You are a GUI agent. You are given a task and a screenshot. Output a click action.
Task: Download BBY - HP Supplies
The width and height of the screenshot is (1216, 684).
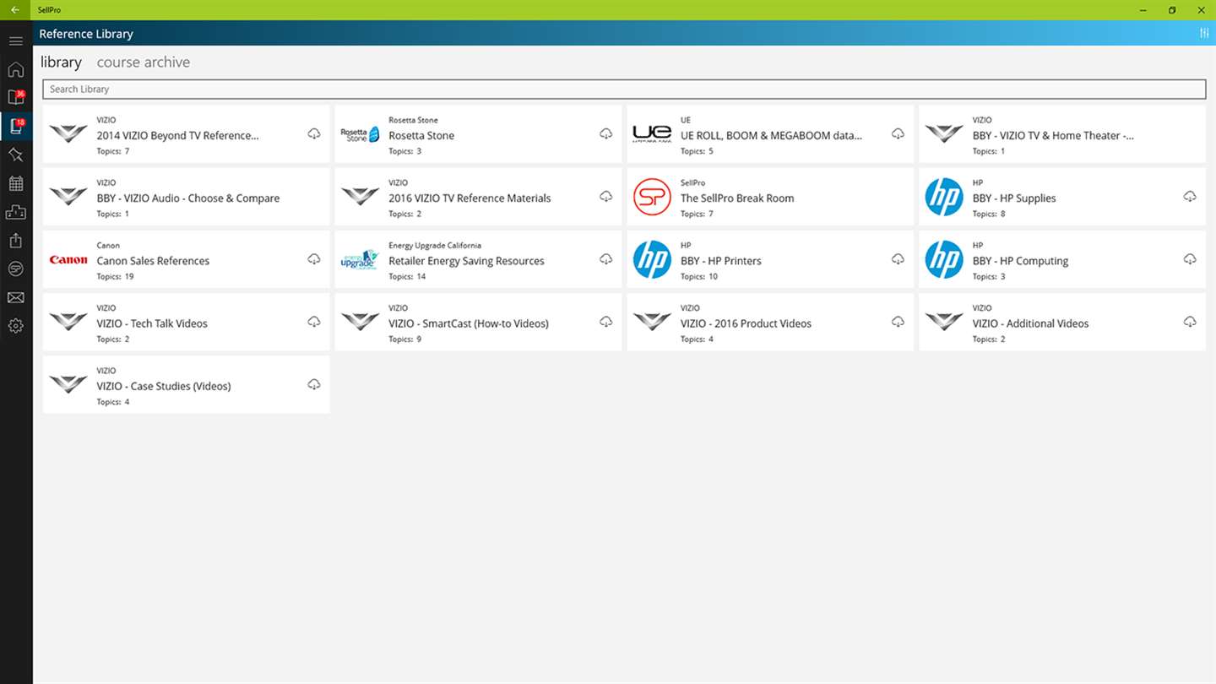pos(1191,196)
